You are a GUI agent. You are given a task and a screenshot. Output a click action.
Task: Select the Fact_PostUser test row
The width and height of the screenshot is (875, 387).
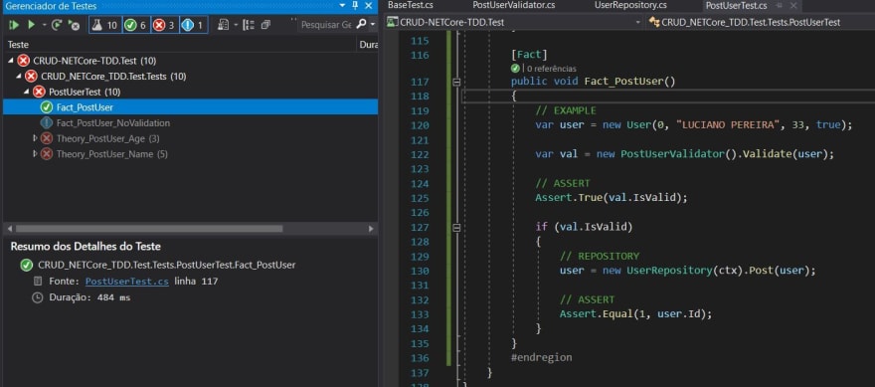[190, 107]
